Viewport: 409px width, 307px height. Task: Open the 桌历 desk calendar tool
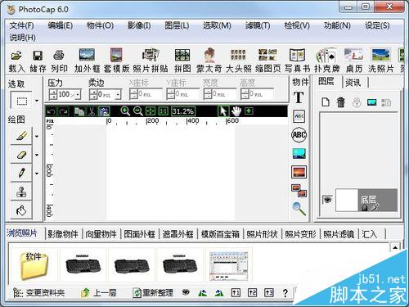[353, 55]
